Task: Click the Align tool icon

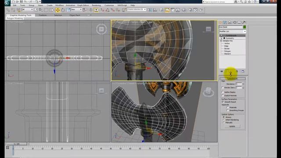Action: pos(155,10)
